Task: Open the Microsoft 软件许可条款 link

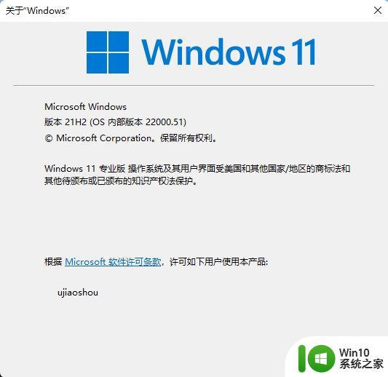Action: pyautogui.click(x=113, y=262)
